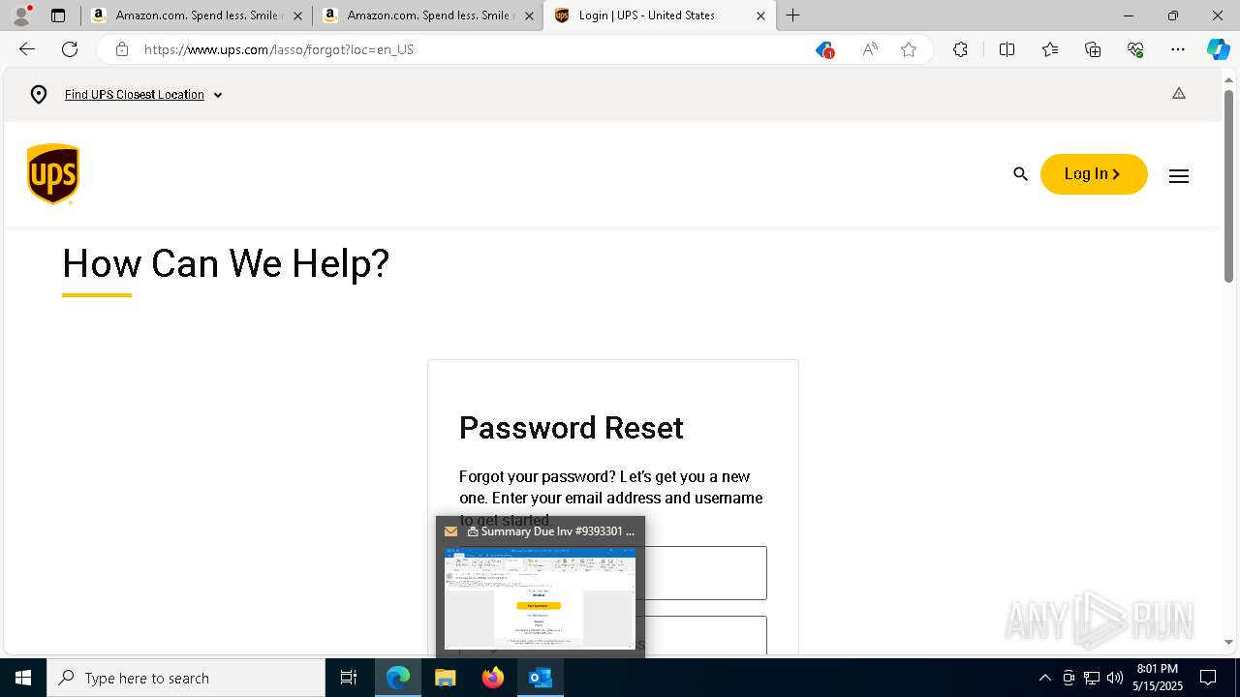
Task: Expand Find UPS Closest Location dropdown
Action: 143,95
